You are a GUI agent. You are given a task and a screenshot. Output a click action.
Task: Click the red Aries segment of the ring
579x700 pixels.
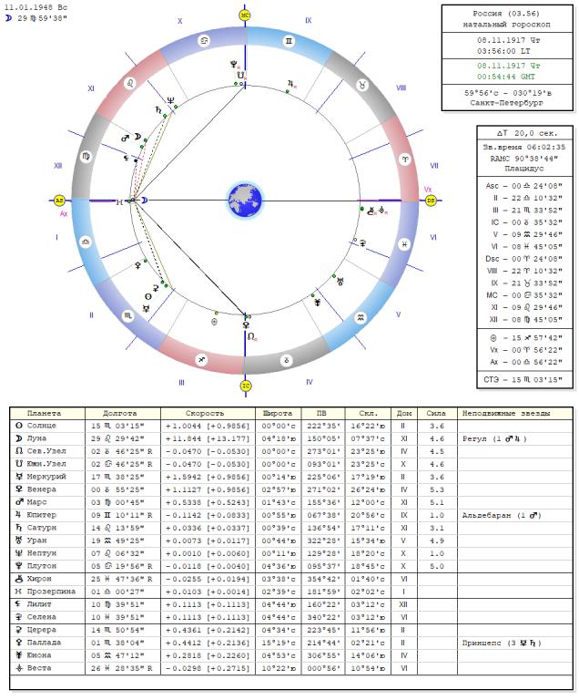405,157
